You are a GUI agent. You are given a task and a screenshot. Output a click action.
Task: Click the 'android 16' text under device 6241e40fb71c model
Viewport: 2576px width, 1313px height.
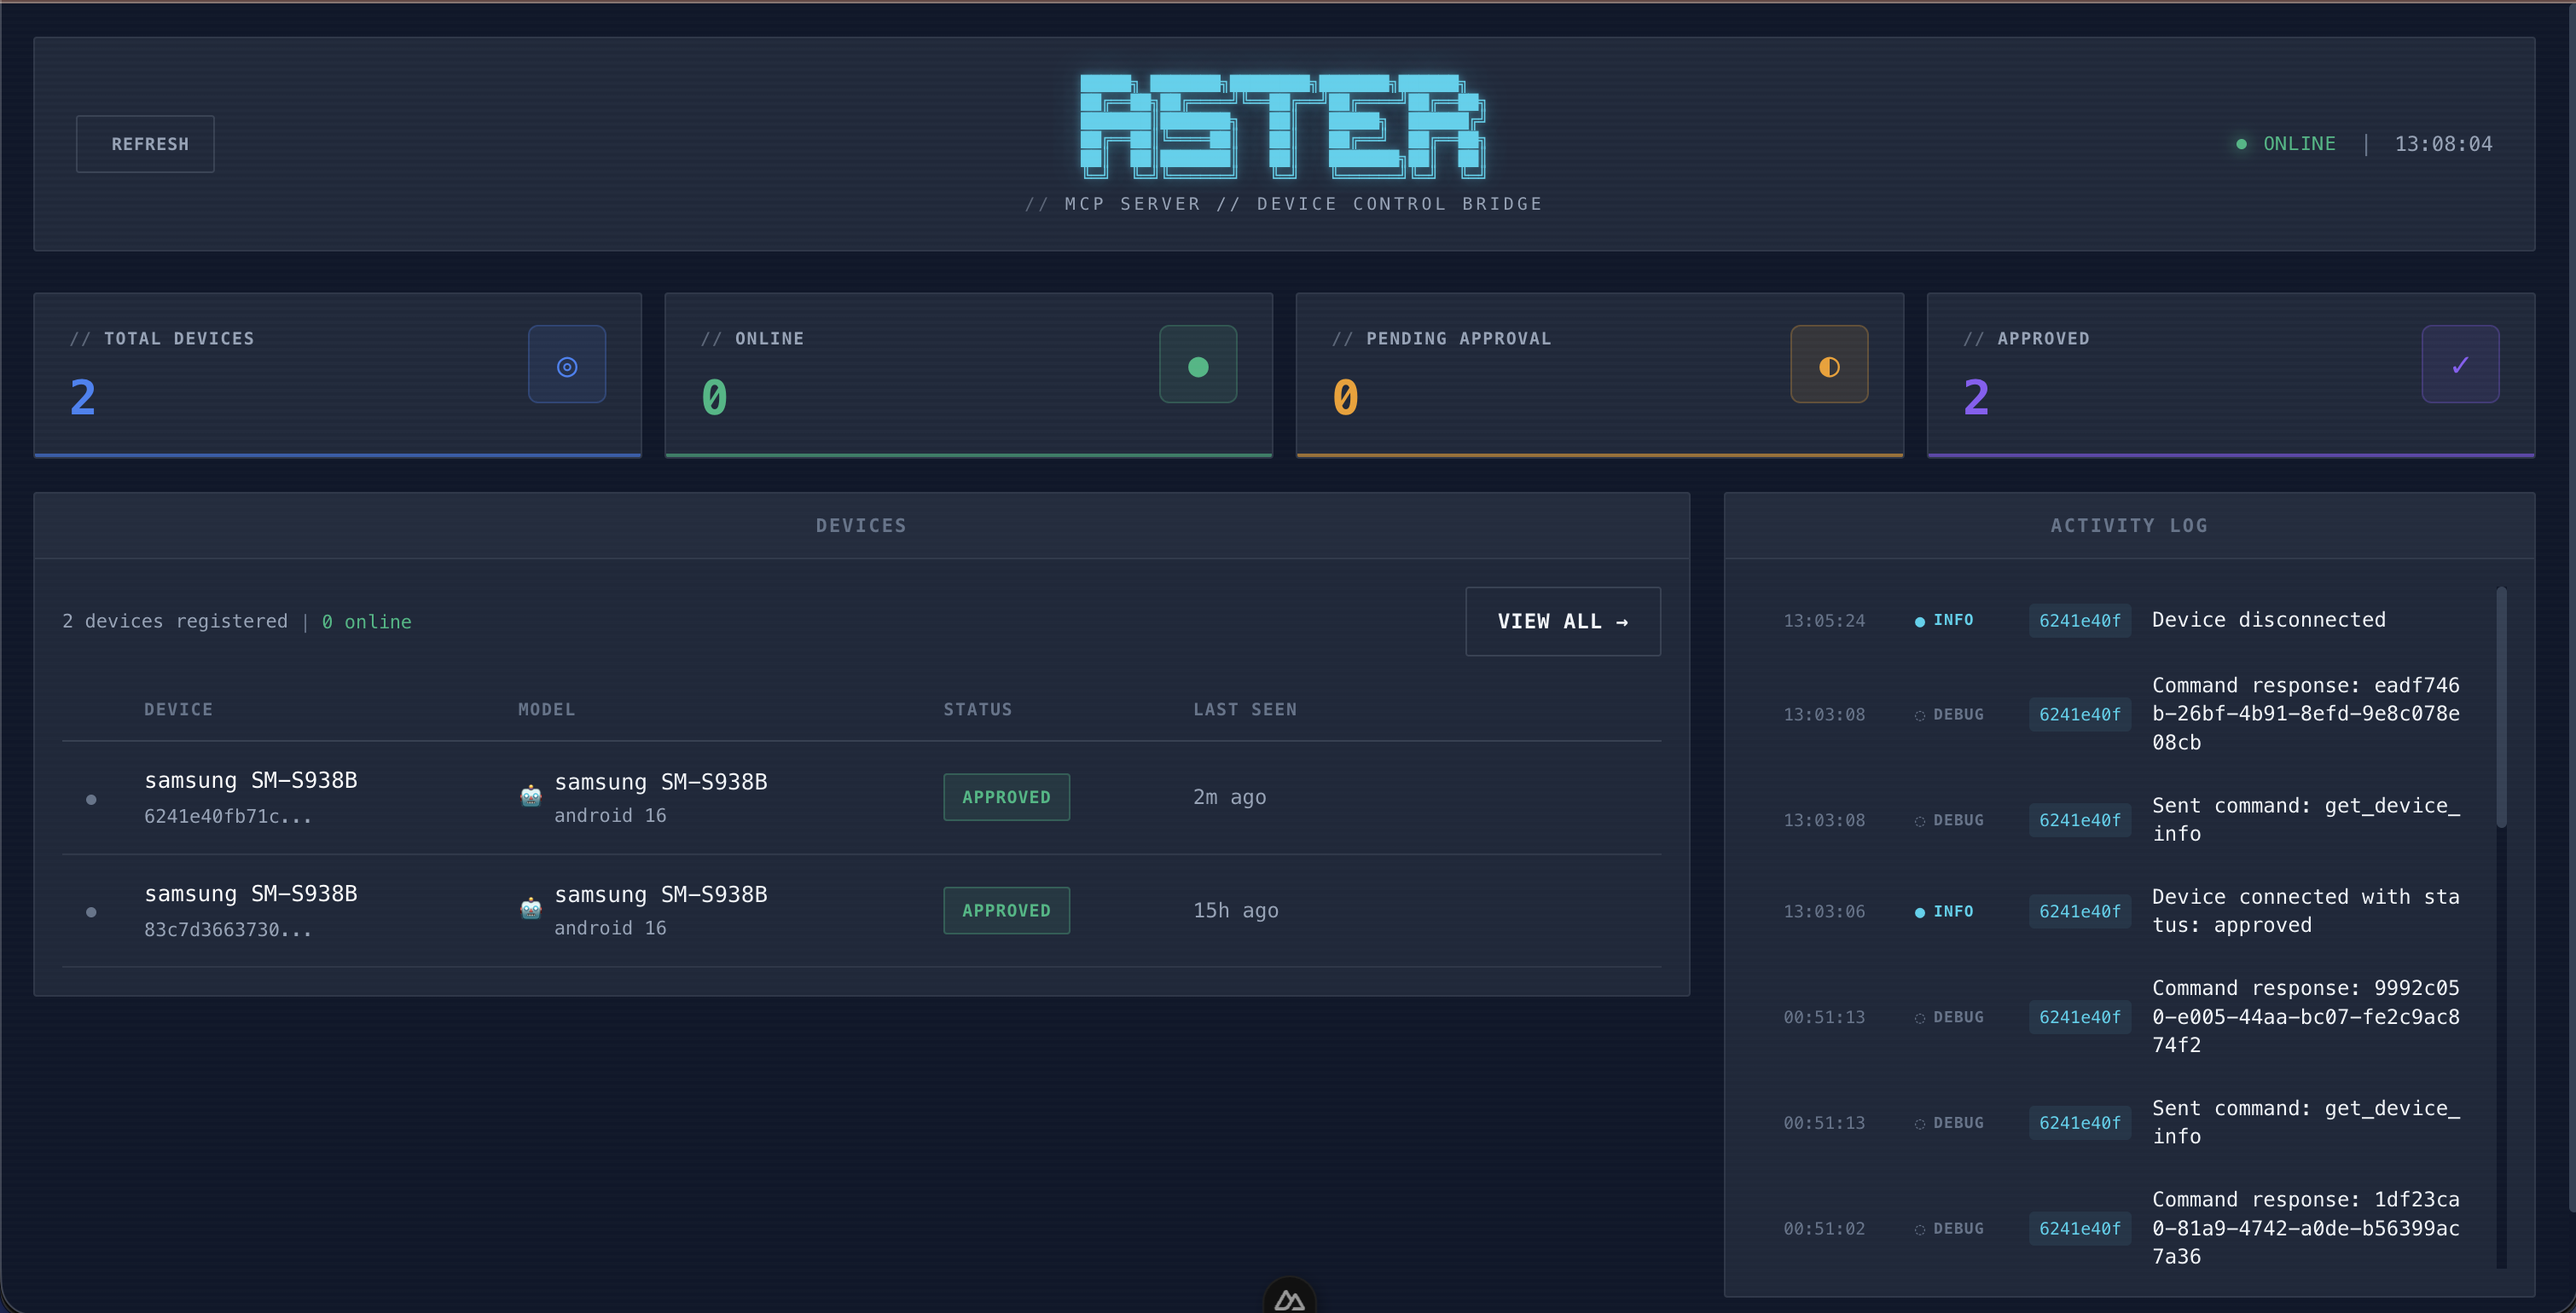(610, 815)
